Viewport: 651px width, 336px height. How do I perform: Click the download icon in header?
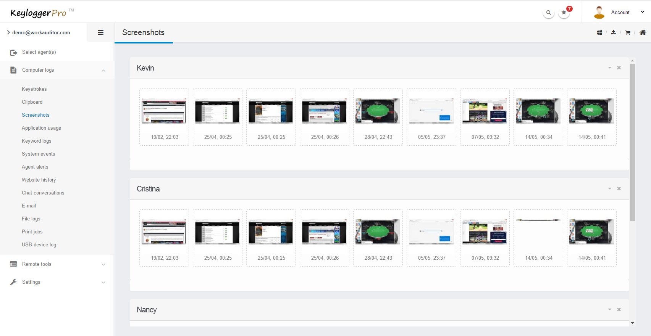614,32
